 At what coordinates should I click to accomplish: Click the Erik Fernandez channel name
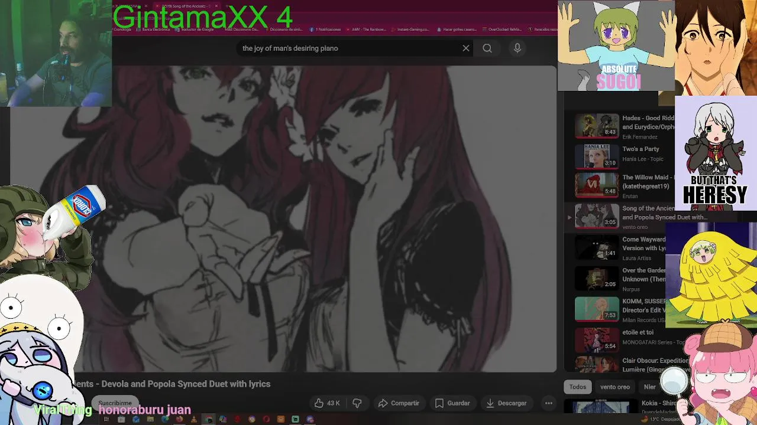click(639, 137)
